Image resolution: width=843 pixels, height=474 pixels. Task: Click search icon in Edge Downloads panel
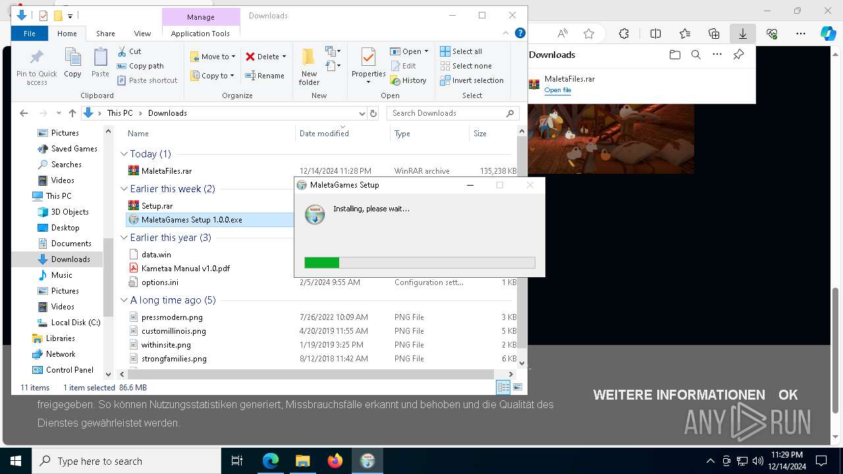(695, 55)
